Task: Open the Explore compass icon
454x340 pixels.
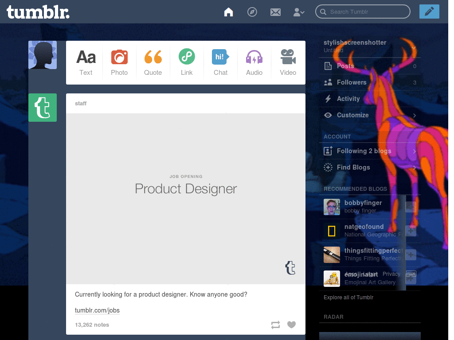Action: [252, 12]
